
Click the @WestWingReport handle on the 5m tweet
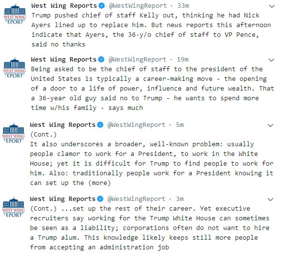[x=136, y=125]
